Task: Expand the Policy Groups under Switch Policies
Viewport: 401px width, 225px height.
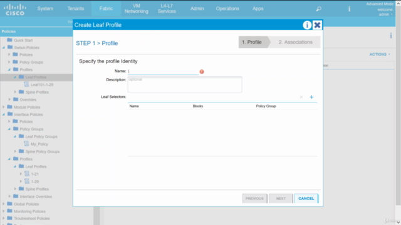Action: tap(9, 62)
